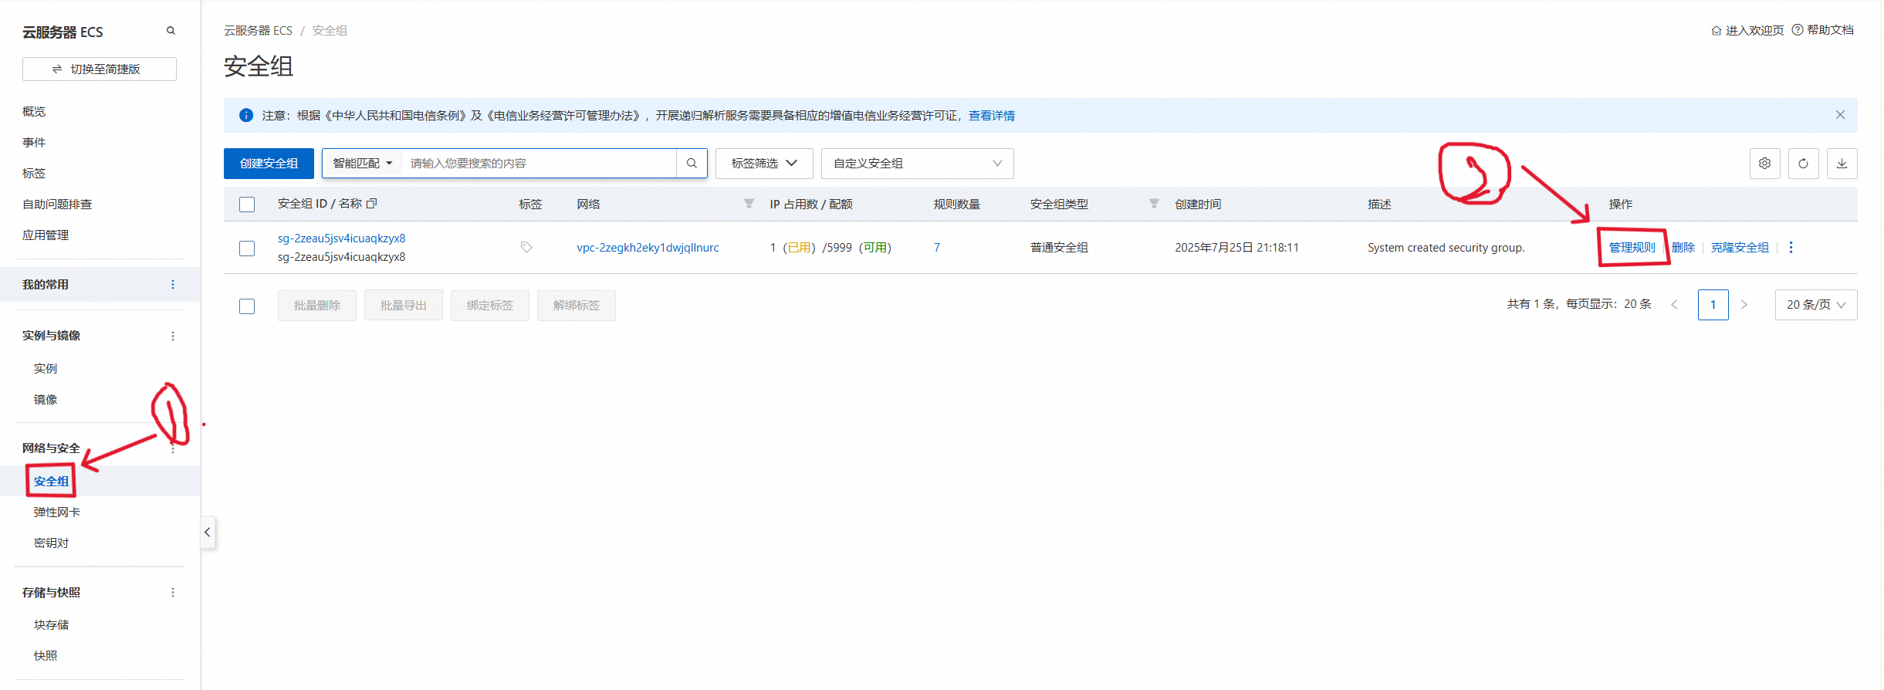Click the sidebar search magnifier icon
This screenshot has width=1884, height=690.
coord(171,31)
